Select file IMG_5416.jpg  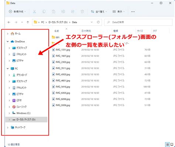tap(63, 87)
